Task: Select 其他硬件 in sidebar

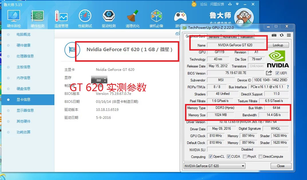Action: [x=23, y=121]
